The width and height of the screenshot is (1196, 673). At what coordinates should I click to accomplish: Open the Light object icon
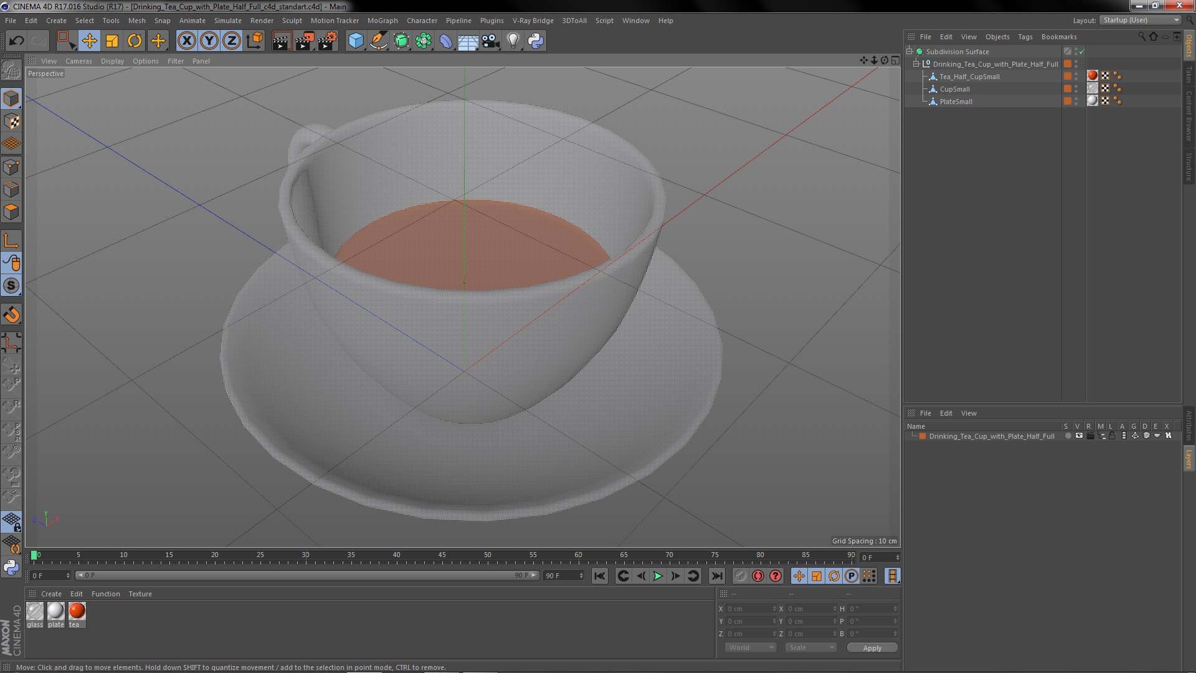[513, 41]
